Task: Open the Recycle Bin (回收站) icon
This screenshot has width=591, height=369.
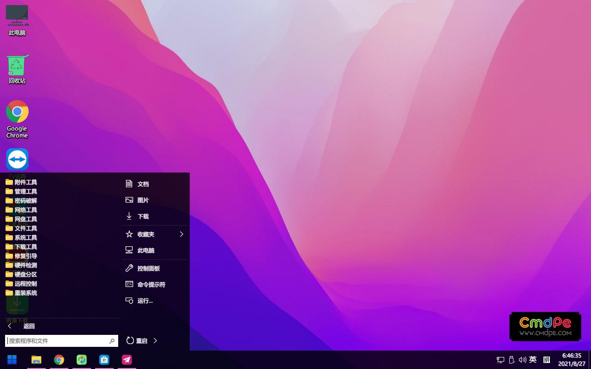Action: [17, 66]
